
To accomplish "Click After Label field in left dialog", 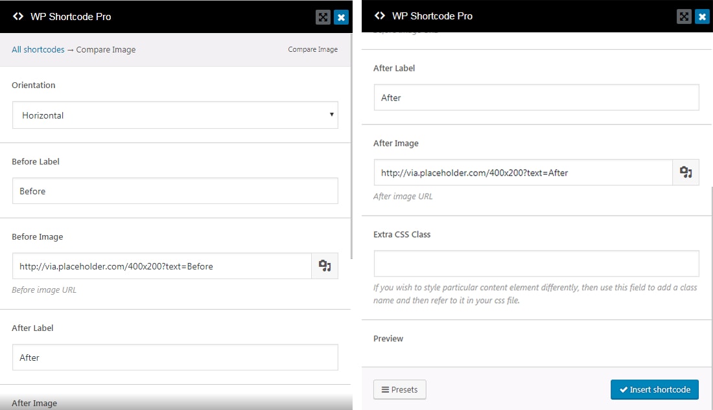I will 175,358.
